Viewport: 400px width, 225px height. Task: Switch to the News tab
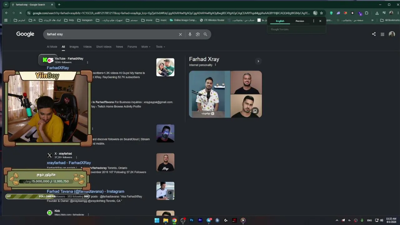[119, 47]
